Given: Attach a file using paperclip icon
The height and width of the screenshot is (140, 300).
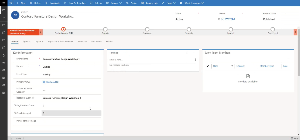Looking at the screenshot, I should pyautogui.click(x=195, y=59).
